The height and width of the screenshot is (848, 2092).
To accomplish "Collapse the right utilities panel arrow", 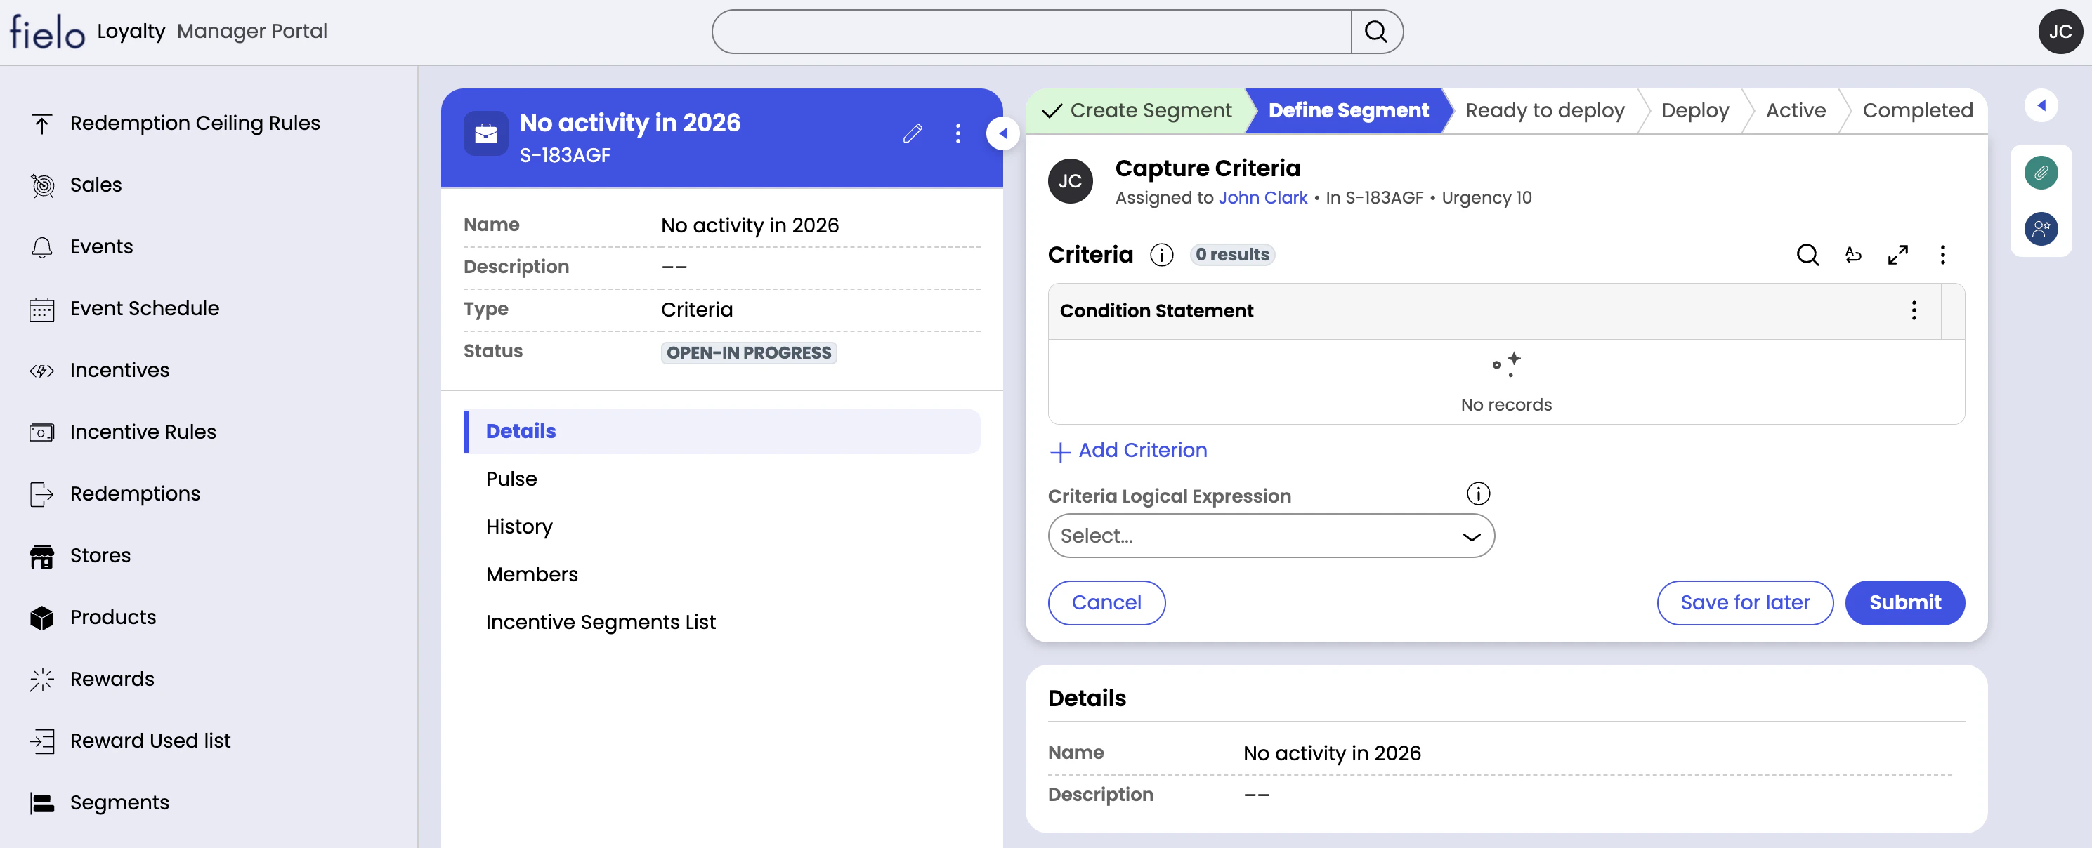I will [2040, 105].
